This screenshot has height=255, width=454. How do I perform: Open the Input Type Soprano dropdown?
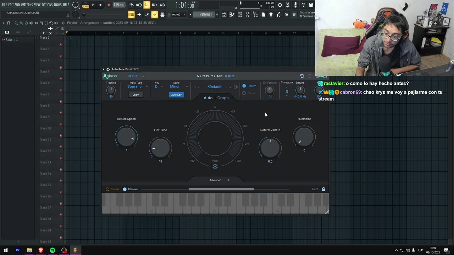pos(138,87)
